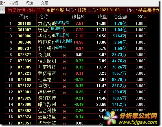Open the 问达 menu
Image resolution: width=162 pixels, height=127 pixels.
(29, 3)
